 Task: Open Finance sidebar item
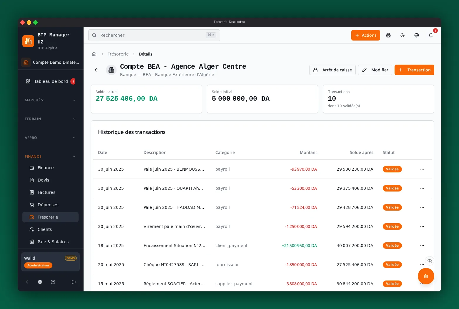(50, 168)
